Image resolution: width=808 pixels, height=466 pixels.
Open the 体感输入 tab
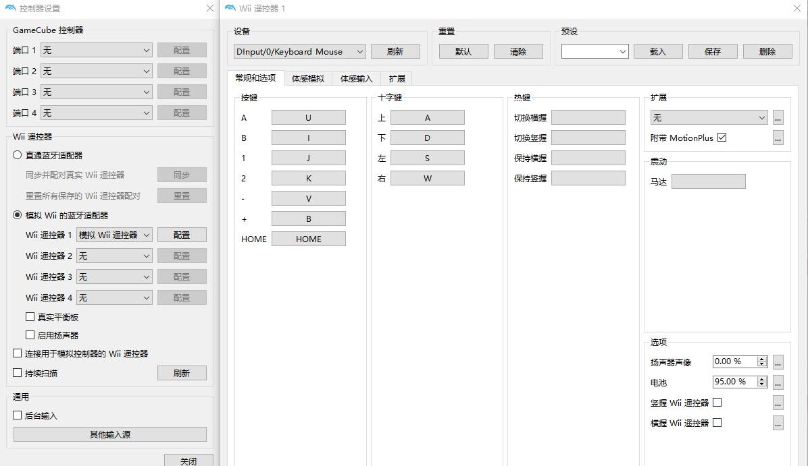(356, 78)
